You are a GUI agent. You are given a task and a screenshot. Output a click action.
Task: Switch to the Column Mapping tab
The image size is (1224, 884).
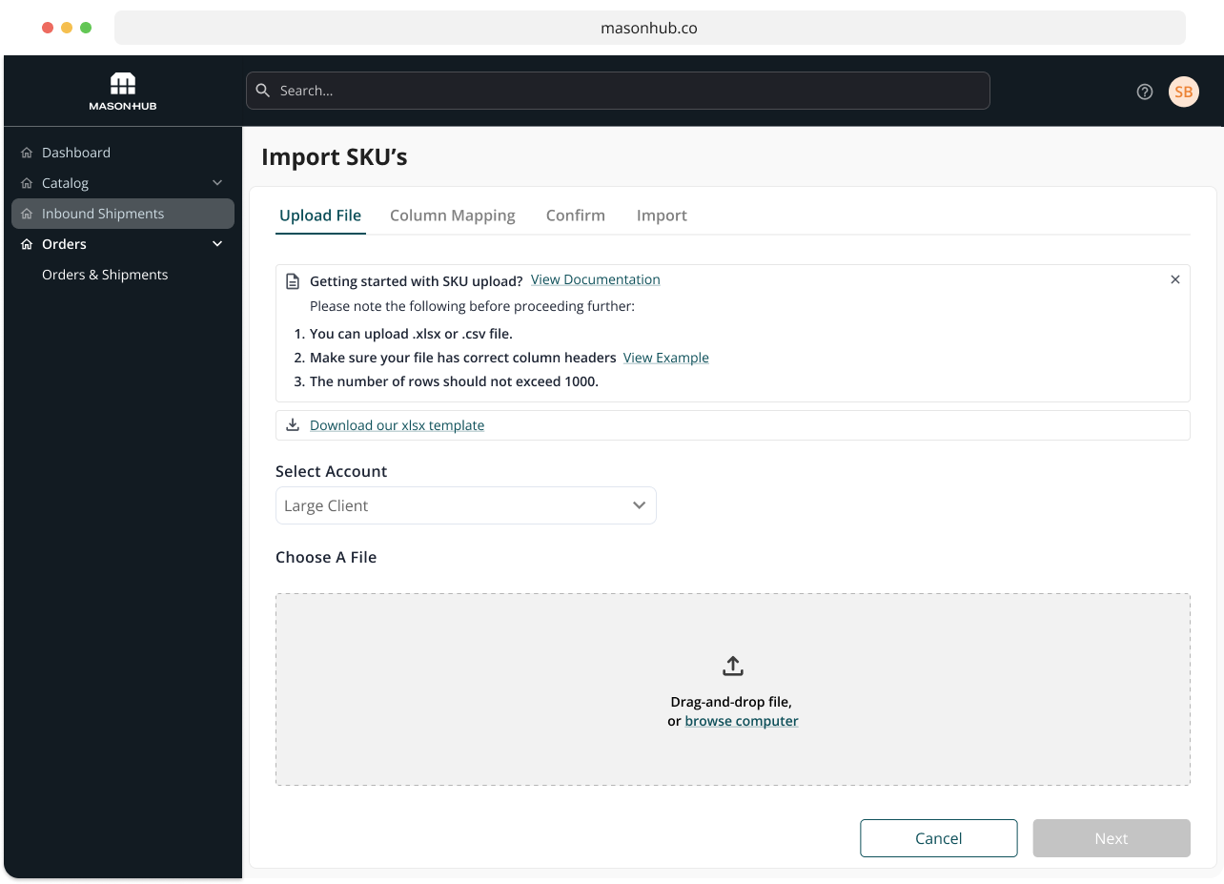453,215
